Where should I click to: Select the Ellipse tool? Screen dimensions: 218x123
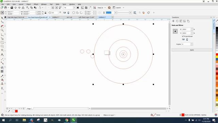pos(2,46)
